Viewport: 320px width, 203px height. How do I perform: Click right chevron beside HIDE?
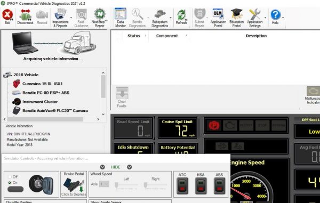click(130, 167)
